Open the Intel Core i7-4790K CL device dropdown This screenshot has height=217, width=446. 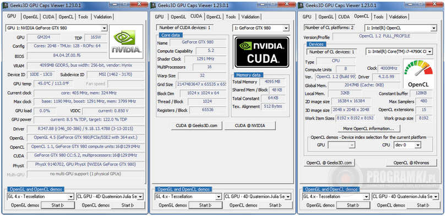click(399, 52)
